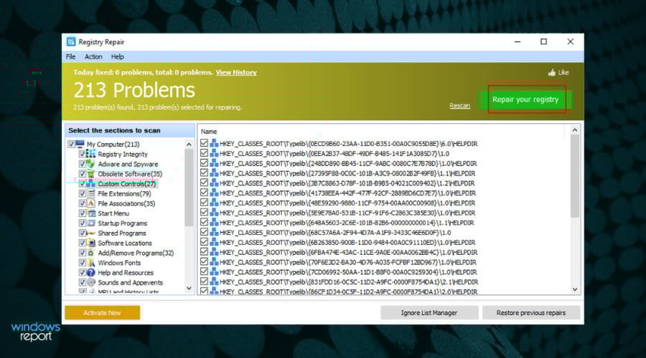Click registry key icon for {0ECD9B60 entry

(x=214, y=143)
